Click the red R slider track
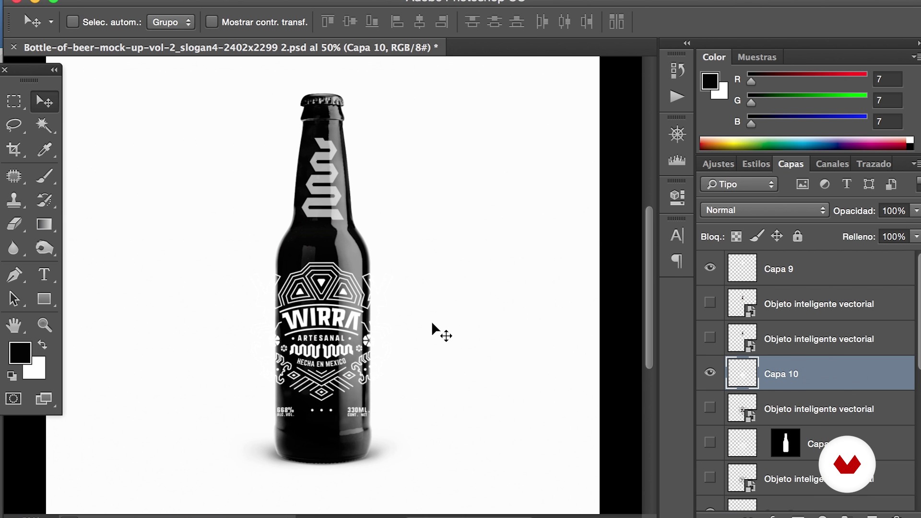Image resolution: width=921 pixels, height=518 pixels. tap(807, 74)
